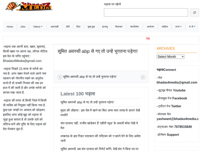Open the वेब-सिनेमा menu item
The height and width of the screenshot is (152, 202).
(x=134, y=27)
